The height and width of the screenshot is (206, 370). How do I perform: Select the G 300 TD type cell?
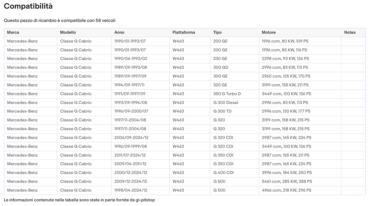coord(222,111)
